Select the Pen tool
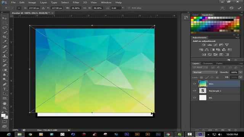 point(5,84)
